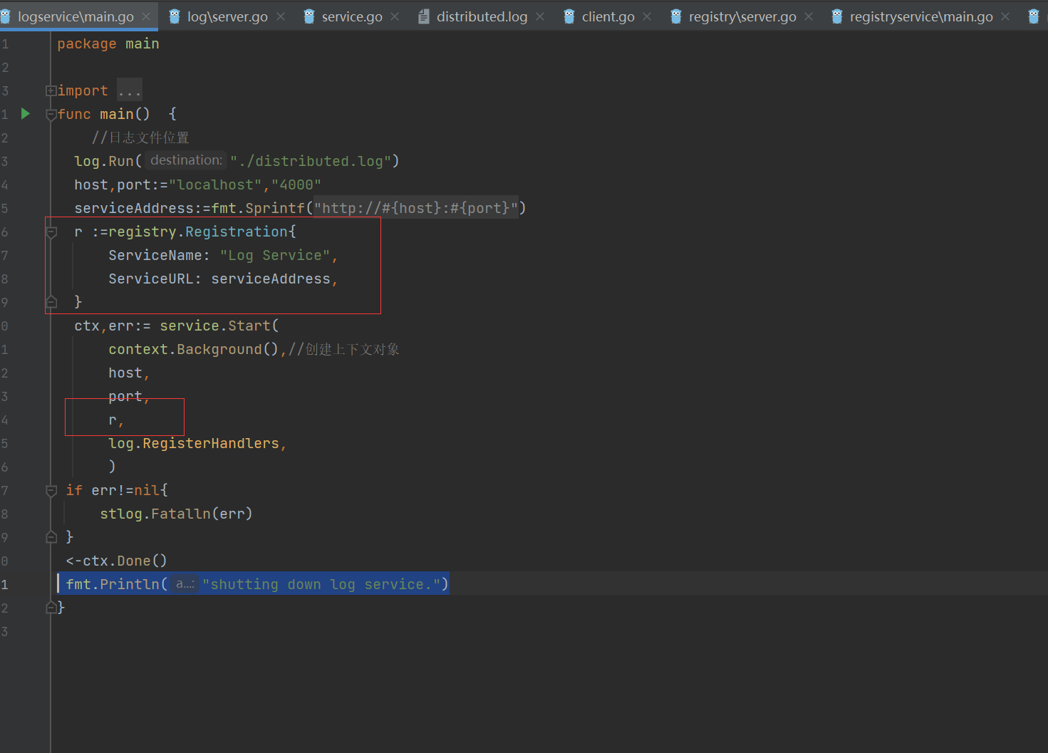The image size is (1048, 753).
Task: Click the "http://#{host}:#{port}" string
Action: pyautogui.click(x=416, y=208)
